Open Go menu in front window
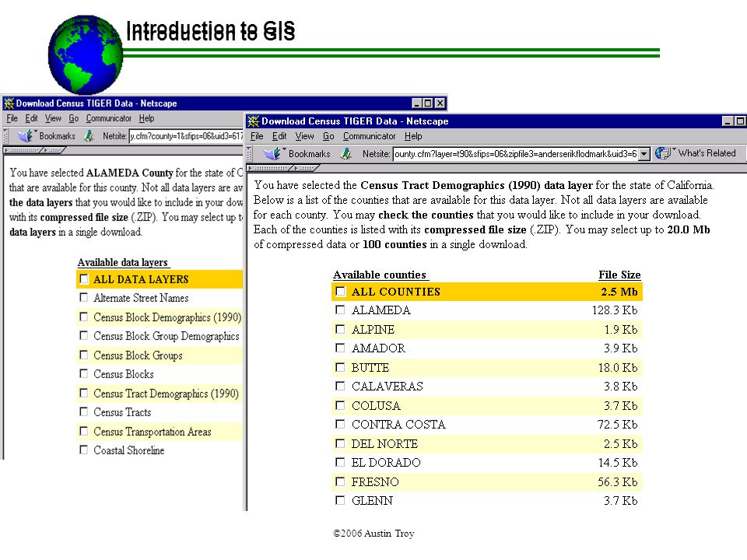Image resolution: width=747 pixels, height=560 pixels. 328,136
